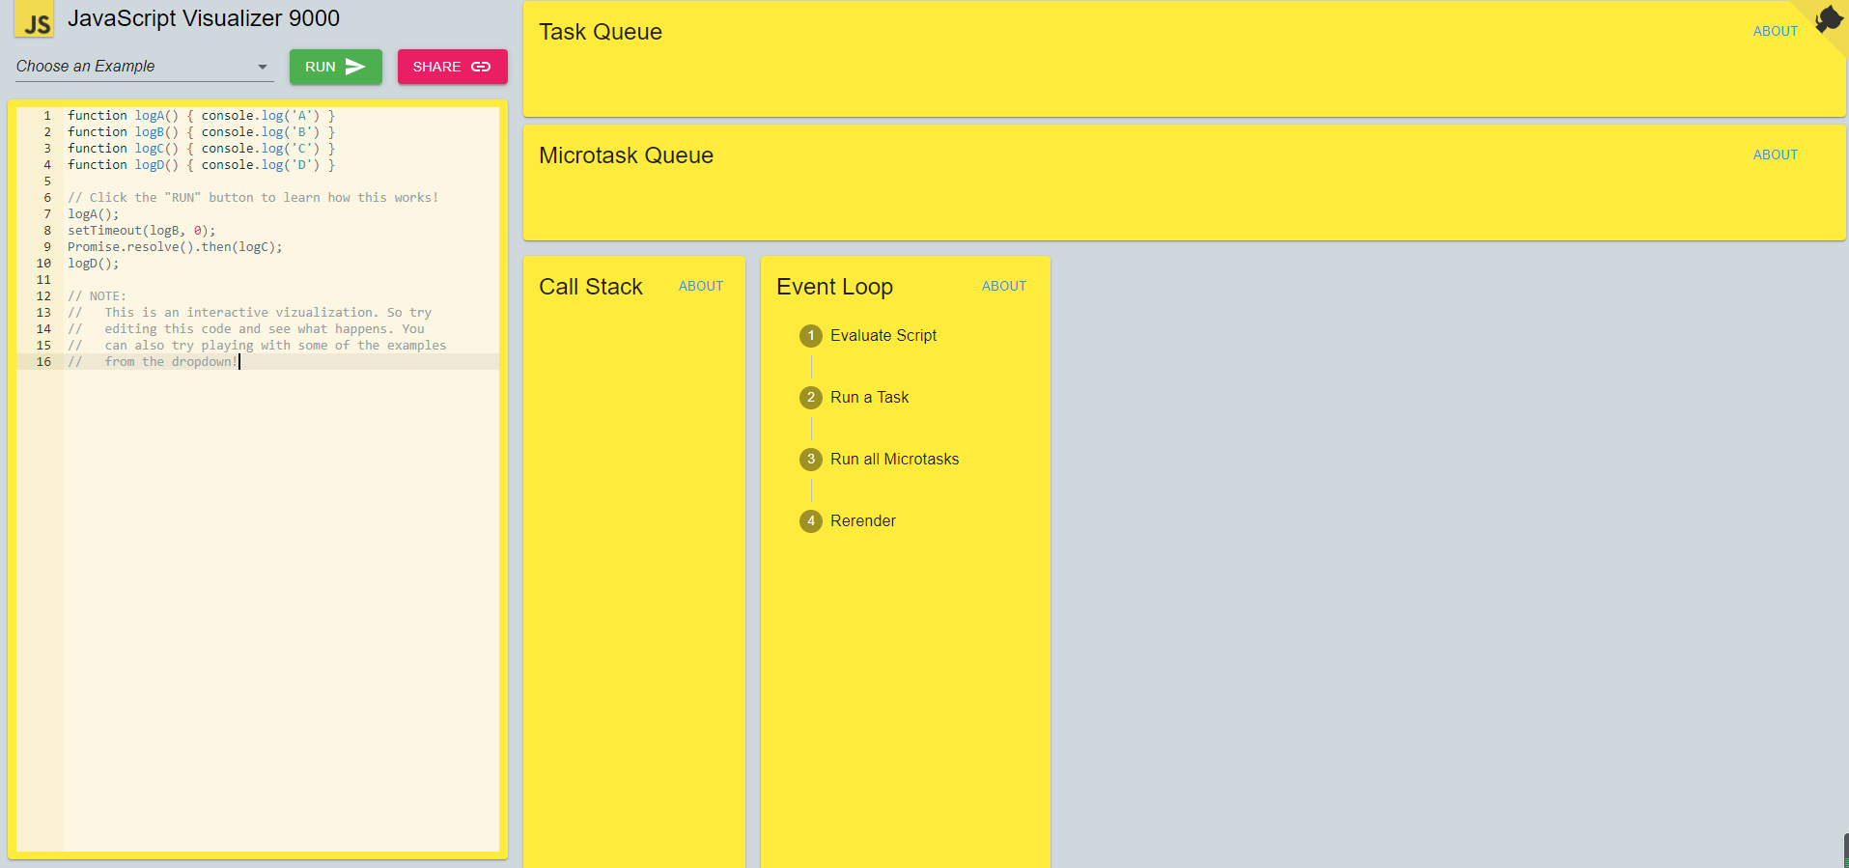The width and height of the screenshot is (1849, 868).
Task: Click the 'can also try playing with' comment
Action: [x=257, y=346]
